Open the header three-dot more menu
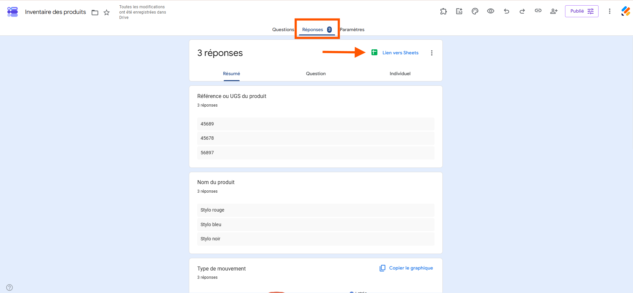The image size is (633, 293). coord(609,11)
